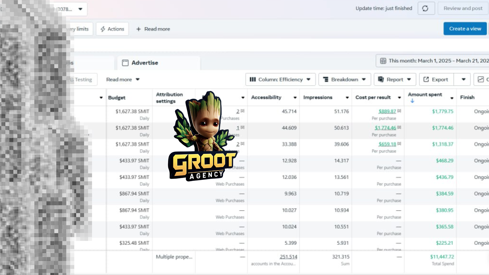This screenshot has width=489, height=275.
Task: Click the footnote icon beside the $1,774.46 cost per result
Action: 399,127
